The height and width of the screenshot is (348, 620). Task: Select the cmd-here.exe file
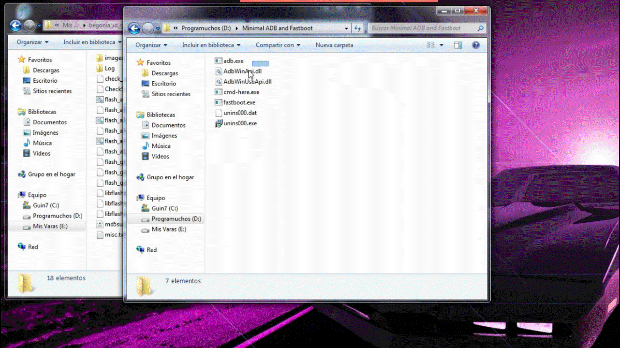click(237, 92)
